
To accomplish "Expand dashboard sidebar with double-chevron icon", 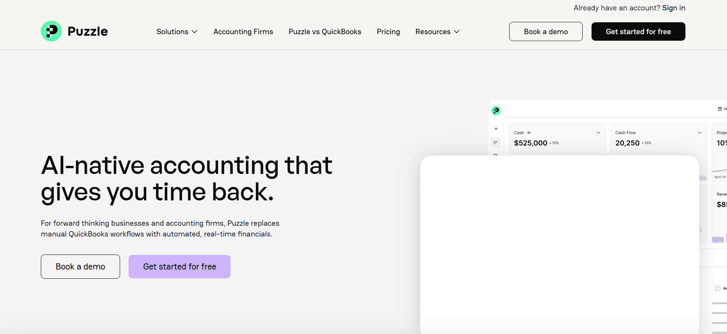I will [496, 129].
